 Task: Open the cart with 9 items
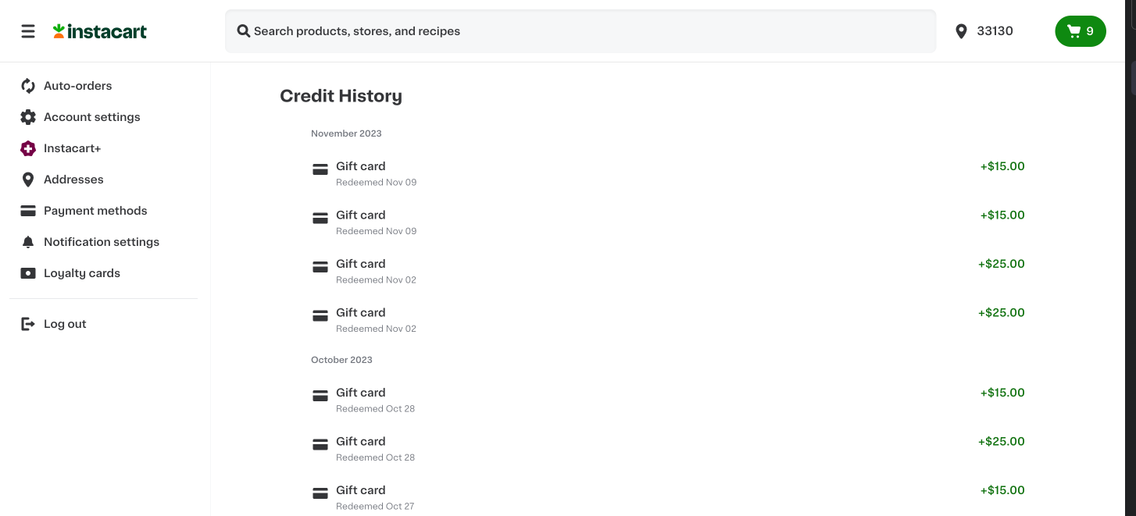[1080, 31]
